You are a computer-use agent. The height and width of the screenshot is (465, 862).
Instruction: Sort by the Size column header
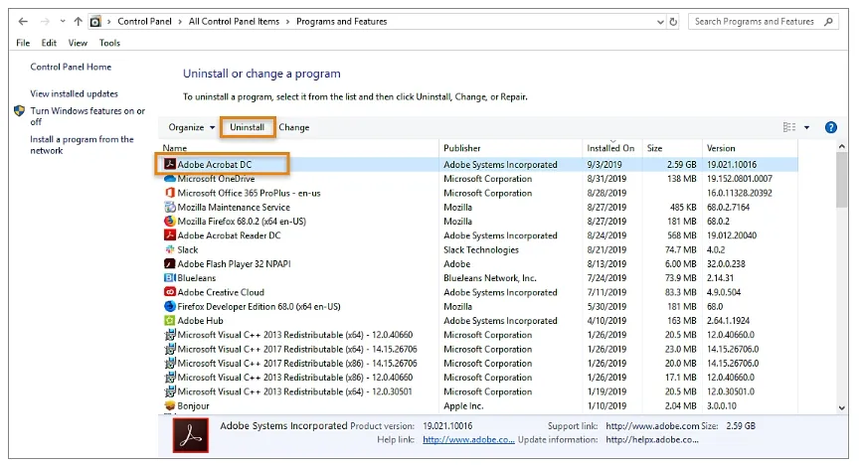point(655,148)
